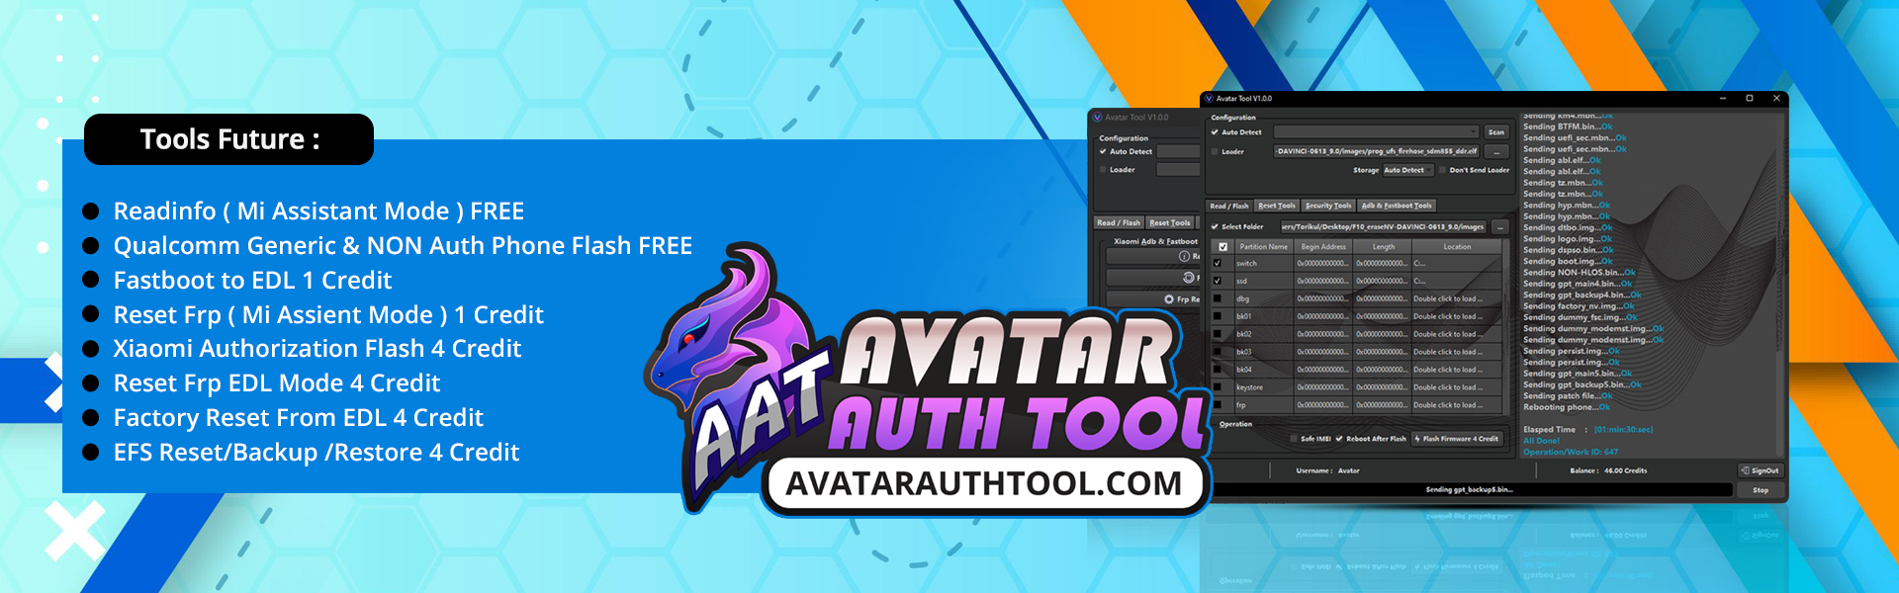Enable the Safe IMEI checkbox

1294,439
